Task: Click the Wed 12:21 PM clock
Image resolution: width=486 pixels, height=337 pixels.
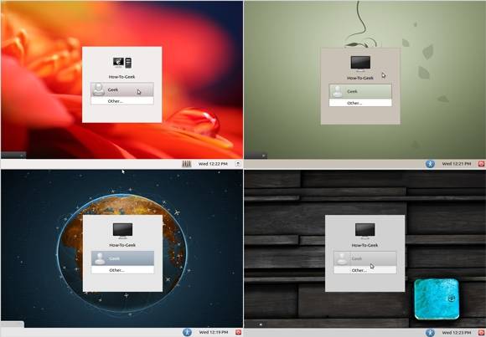Action: (456, 164)
